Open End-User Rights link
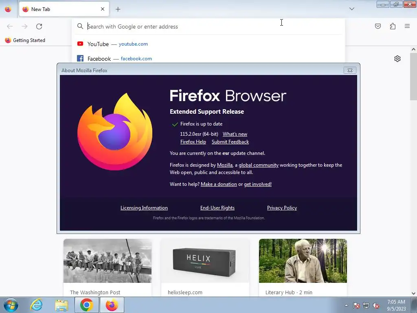 click(x=217, y=208)
